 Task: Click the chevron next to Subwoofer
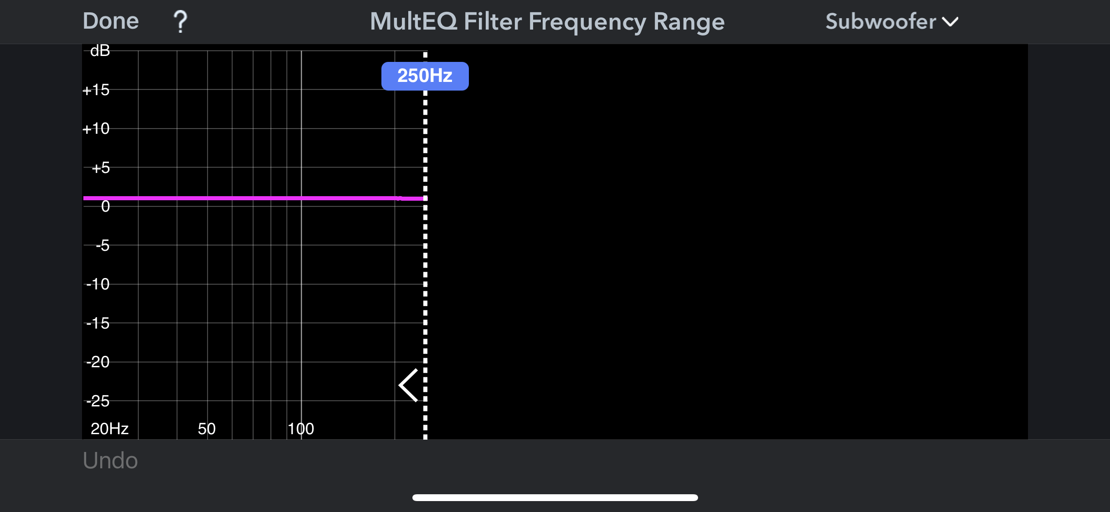click(950, 22)
